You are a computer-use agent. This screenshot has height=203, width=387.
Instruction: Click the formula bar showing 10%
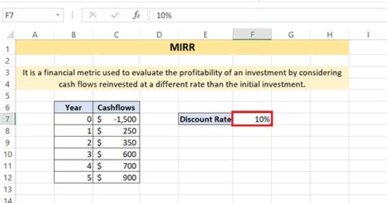(268, 15)
